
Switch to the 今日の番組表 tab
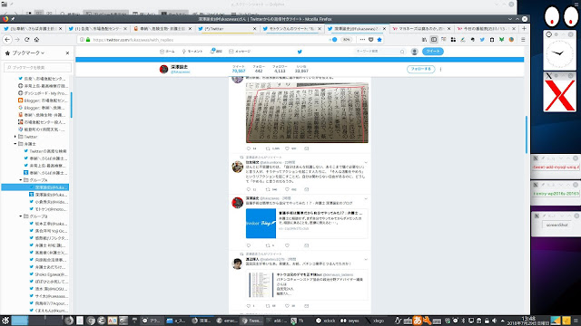click(486, 28)
